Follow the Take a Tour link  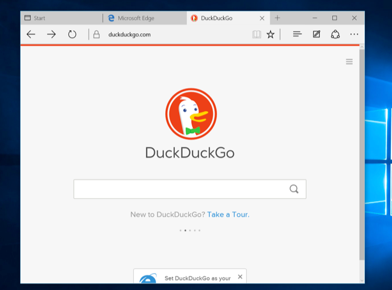[x=228, y=214]
